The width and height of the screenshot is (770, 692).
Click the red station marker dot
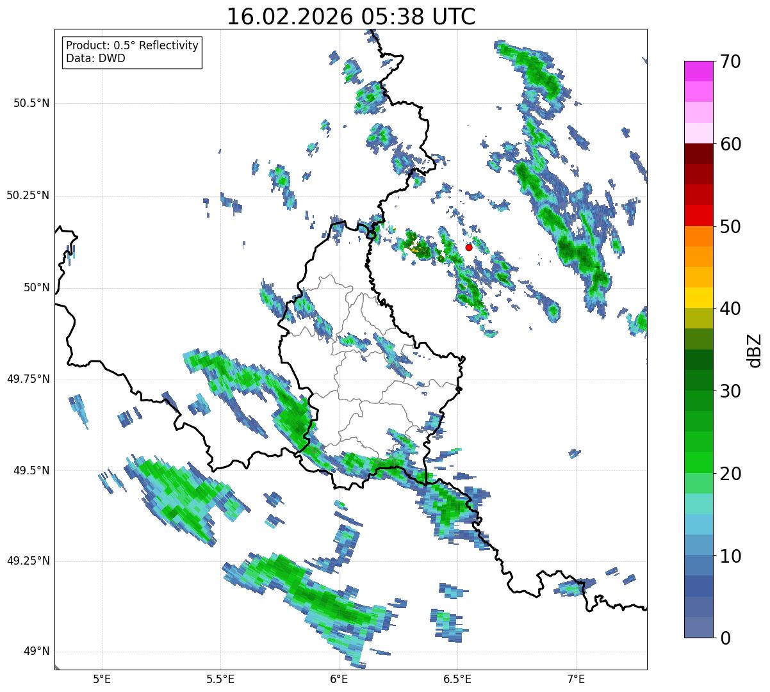click(469, 247)
